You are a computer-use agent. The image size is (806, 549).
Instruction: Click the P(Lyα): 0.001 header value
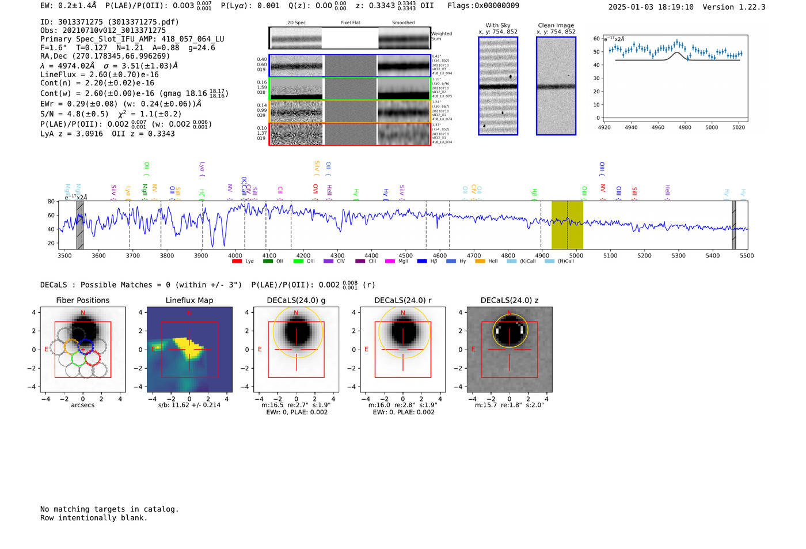250,6
